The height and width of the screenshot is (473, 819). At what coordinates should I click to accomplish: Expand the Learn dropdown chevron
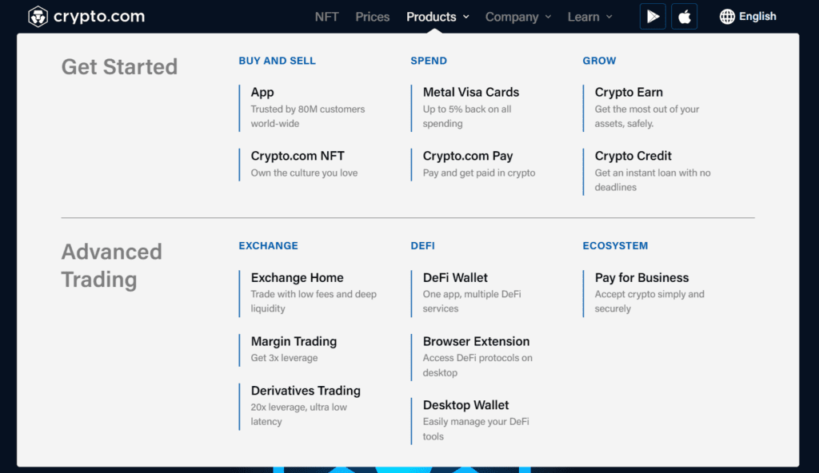(609, 17)
